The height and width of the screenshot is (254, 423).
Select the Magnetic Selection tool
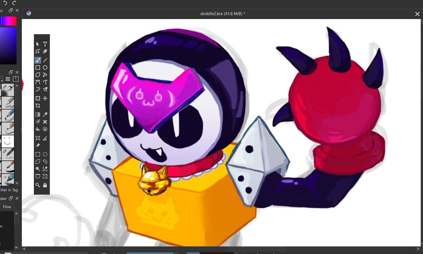(45, 176)
